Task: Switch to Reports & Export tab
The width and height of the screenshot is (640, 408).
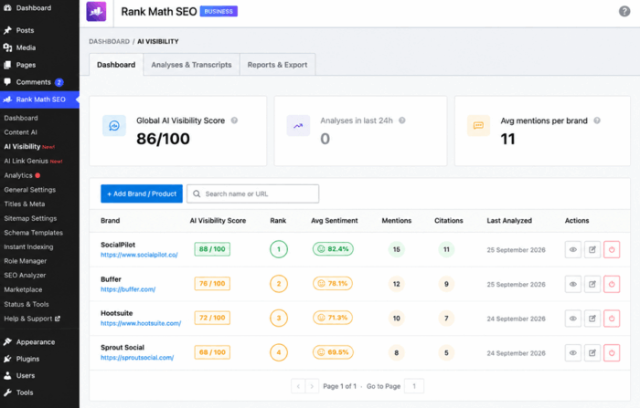Action: (278, 65)
